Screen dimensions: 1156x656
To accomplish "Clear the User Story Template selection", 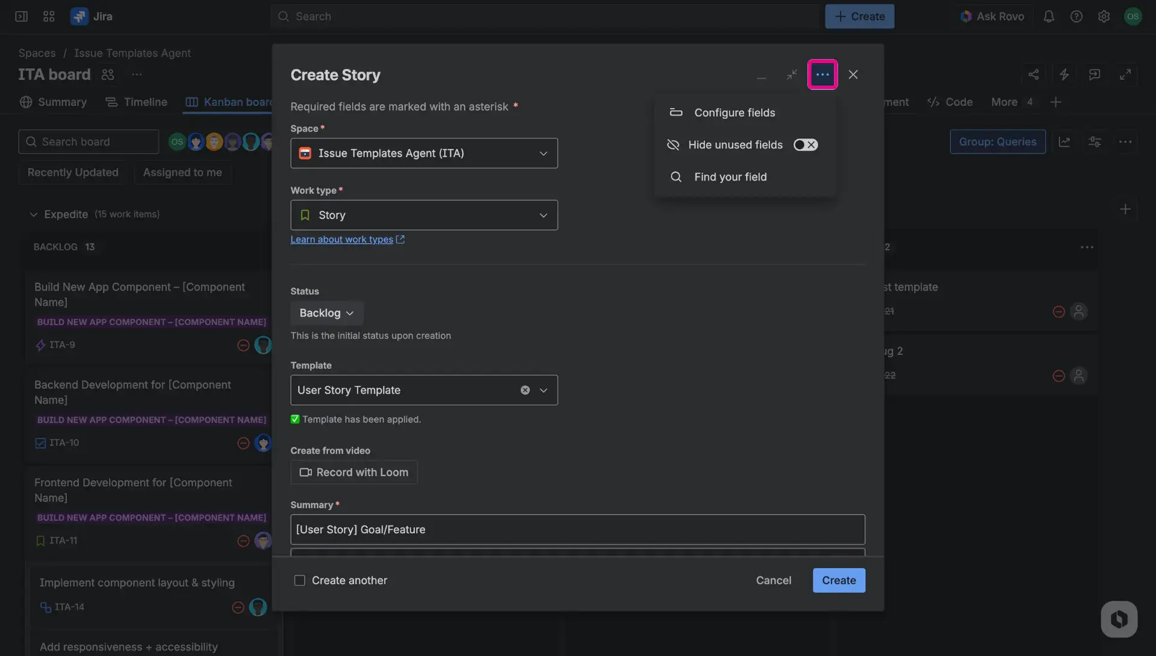I will 525,390.
